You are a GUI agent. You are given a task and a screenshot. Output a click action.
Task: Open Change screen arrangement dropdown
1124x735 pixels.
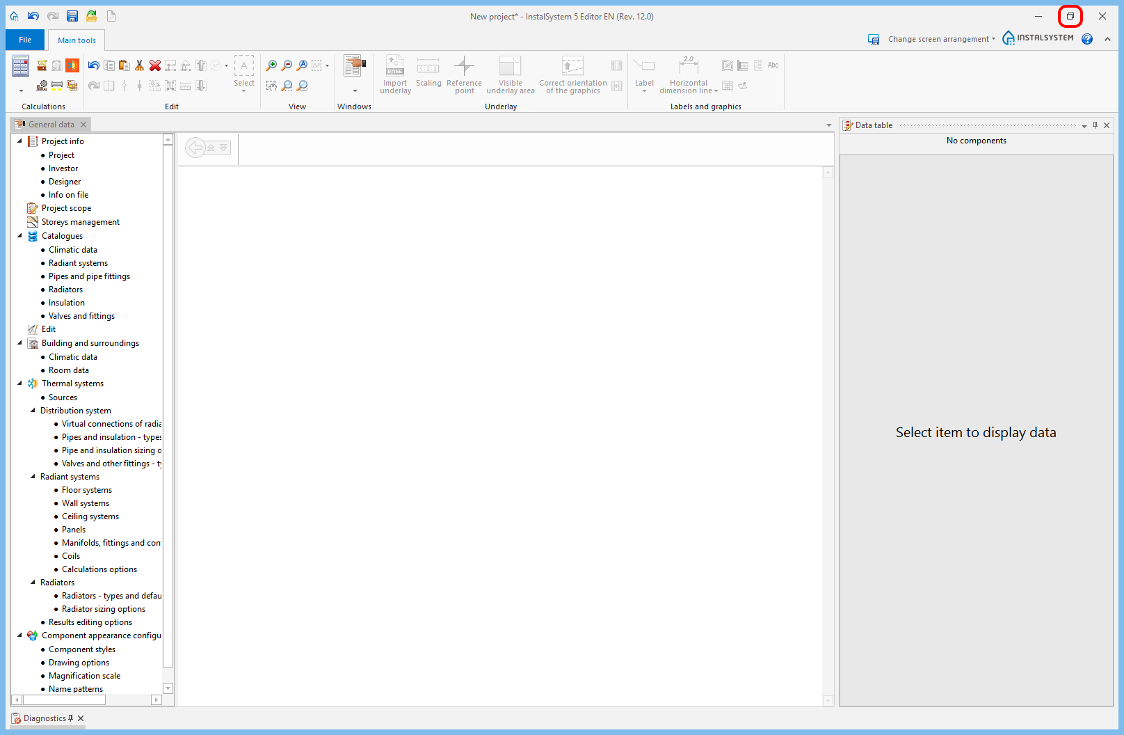pos(940,39)
